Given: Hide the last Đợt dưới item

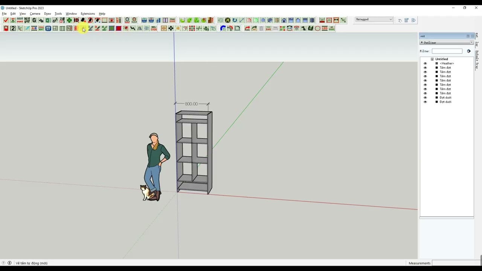Looking at the screenshot, I should click(x=425, y=102).
